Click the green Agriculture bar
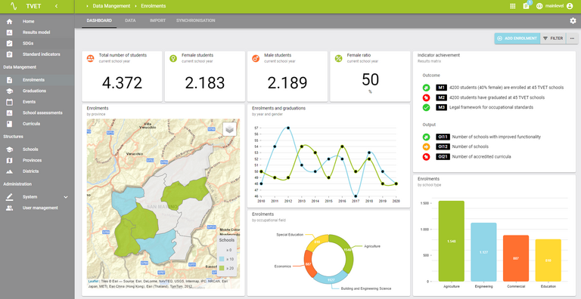 [451, 242]
